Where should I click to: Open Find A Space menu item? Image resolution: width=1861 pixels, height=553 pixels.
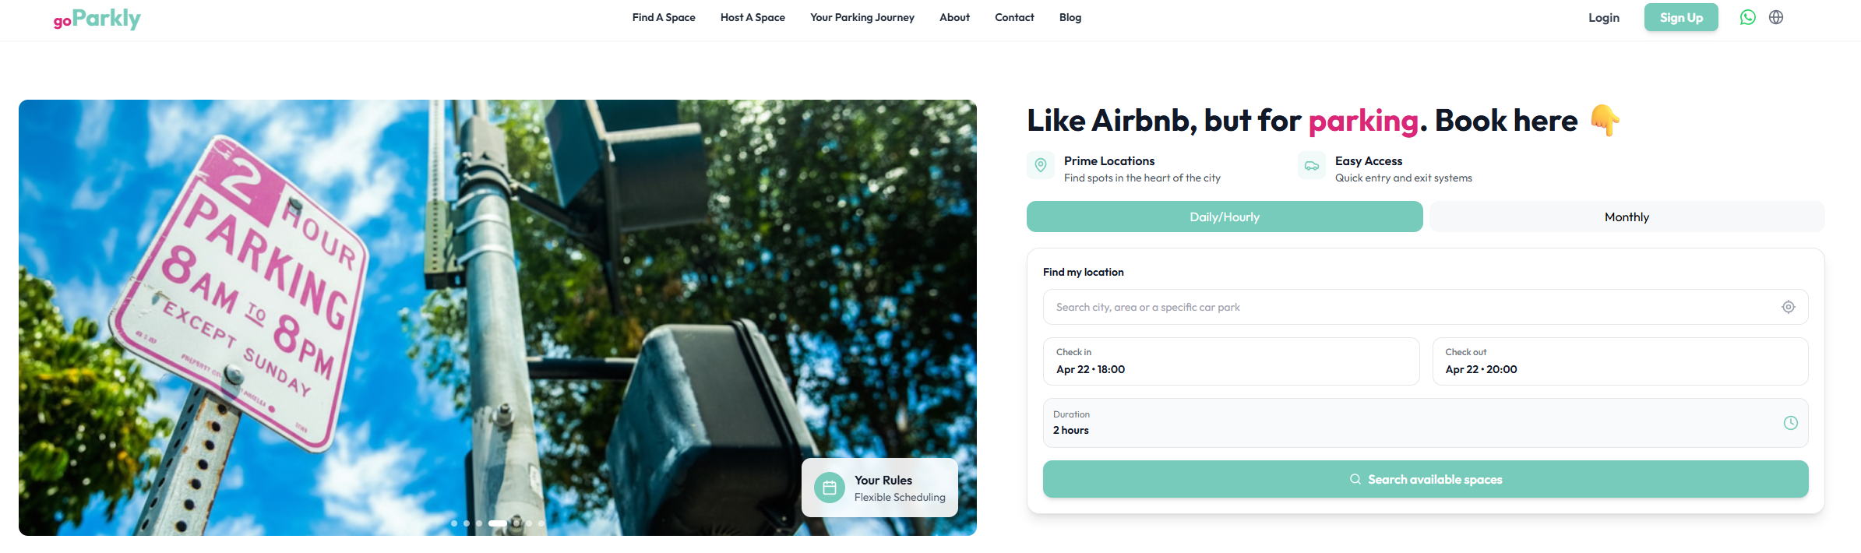pyautogui.click(x=664, y=17)
